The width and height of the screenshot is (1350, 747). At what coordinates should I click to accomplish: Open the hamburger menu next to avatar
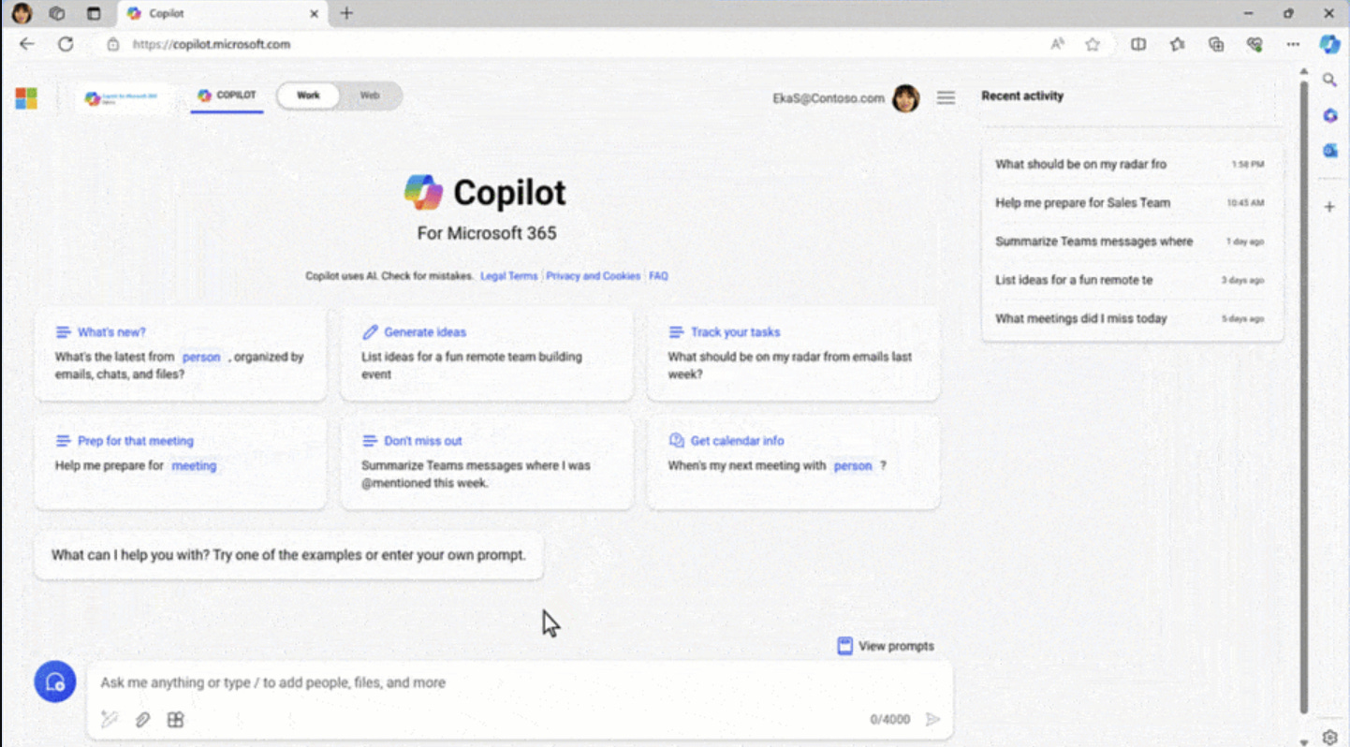946,97
